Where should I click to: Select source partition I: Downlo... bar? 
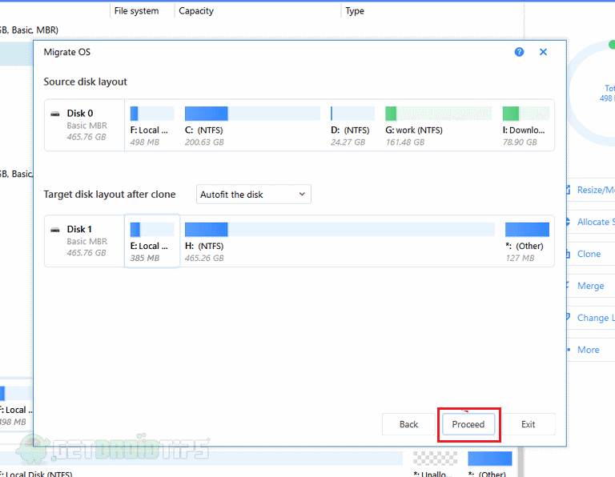click(x=525, y=114)
